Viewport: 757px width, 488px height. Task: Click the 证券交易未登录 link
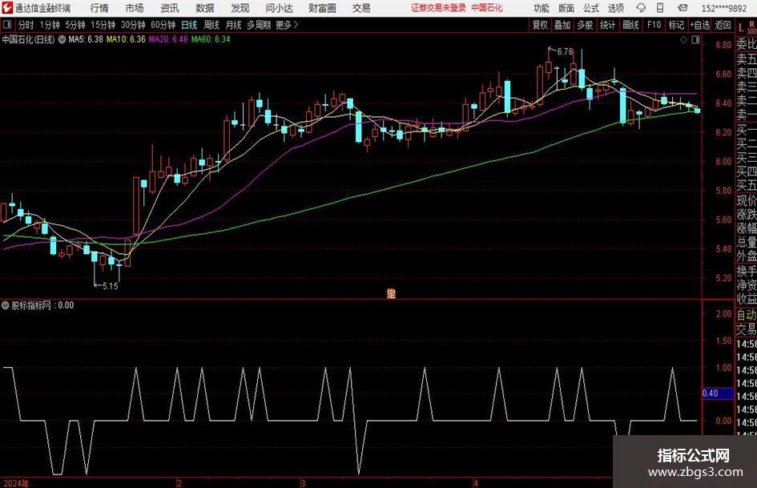(x=438, y=8)
